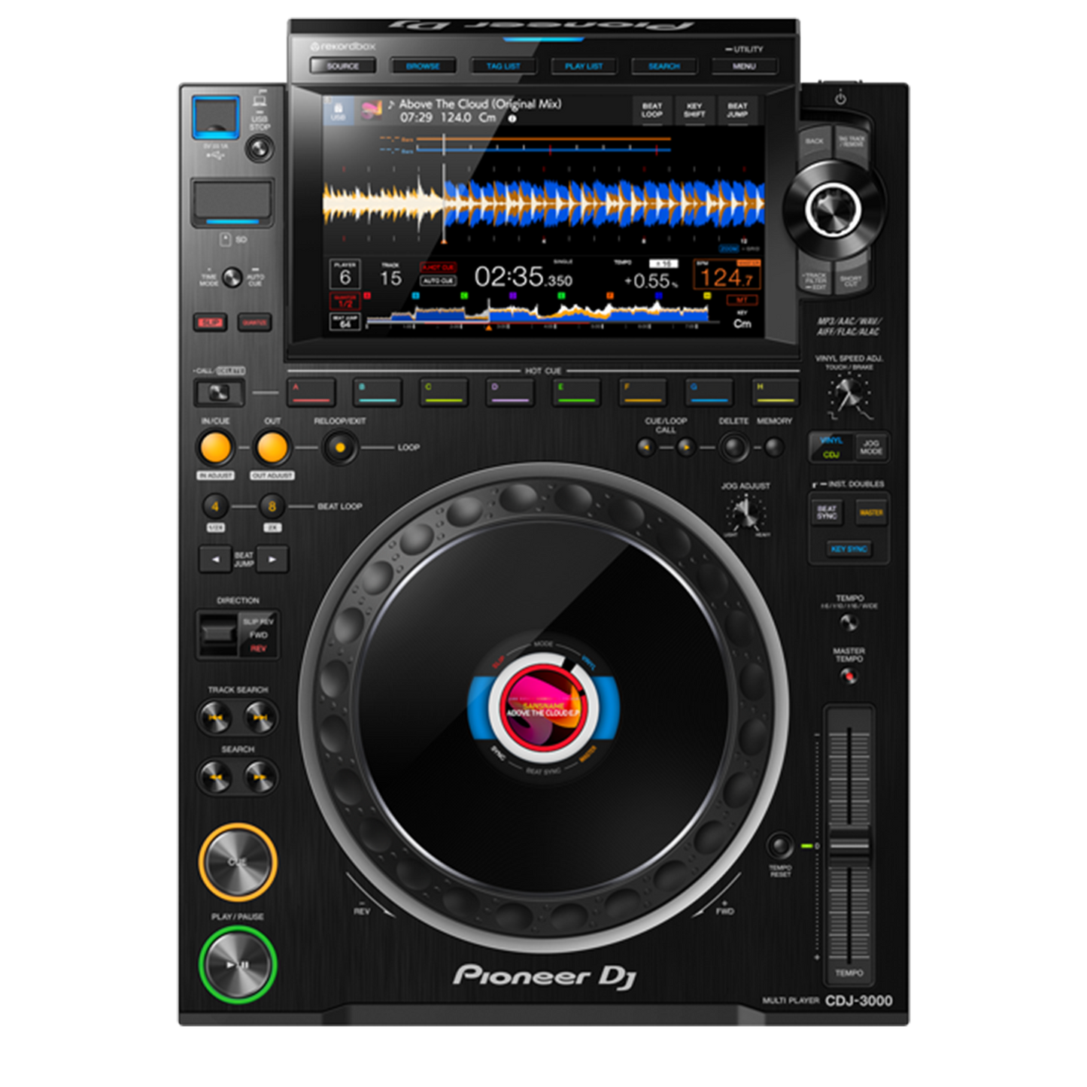Trigger Hot Cue D pad

(509, 392)
